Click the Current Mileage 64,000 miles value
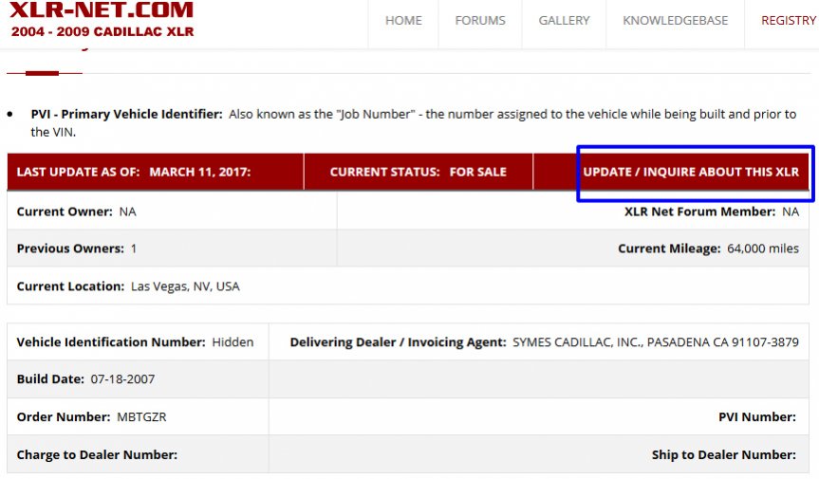Image resolution: width=819 pixels, height=479 pixels. pos(763,249)
